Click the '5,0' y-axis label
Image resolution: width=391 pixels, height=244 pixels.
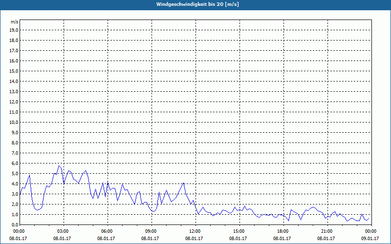(x=15, y=174)
